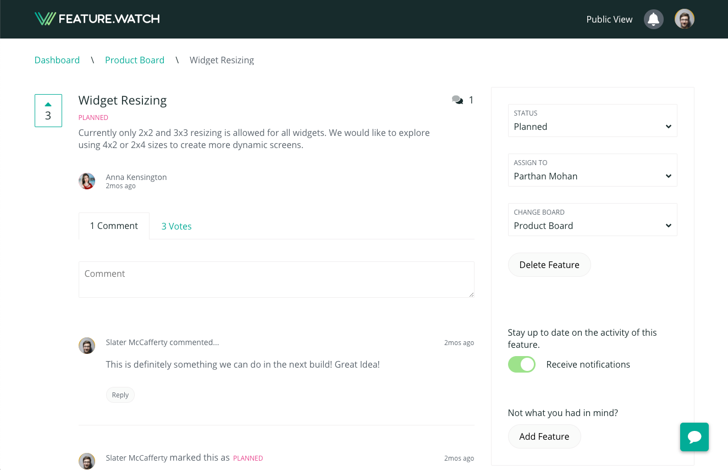Open the user profile avatar menu
Screen dimensions: 728x470
685,19
